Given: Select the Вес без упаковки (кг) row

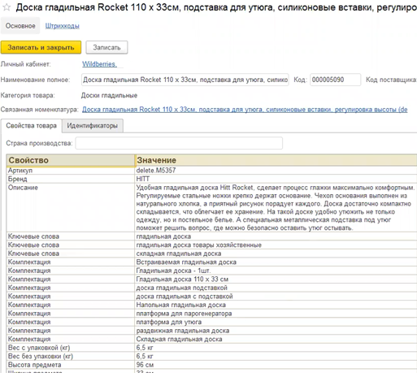Looking at the screenshot, I should point(211,356).
